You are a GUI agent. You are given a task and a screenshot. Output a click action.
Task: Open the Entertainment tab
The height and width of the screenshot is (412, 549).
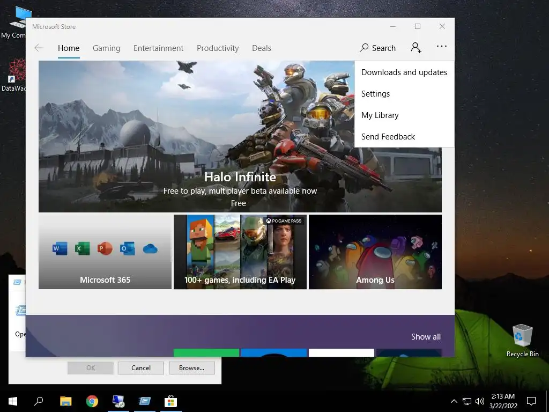tap(158, 48)
